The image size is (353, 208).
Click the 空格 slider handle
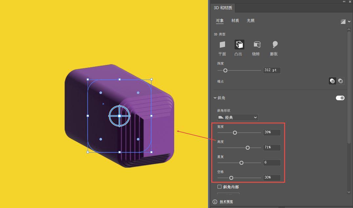point(231,178)
